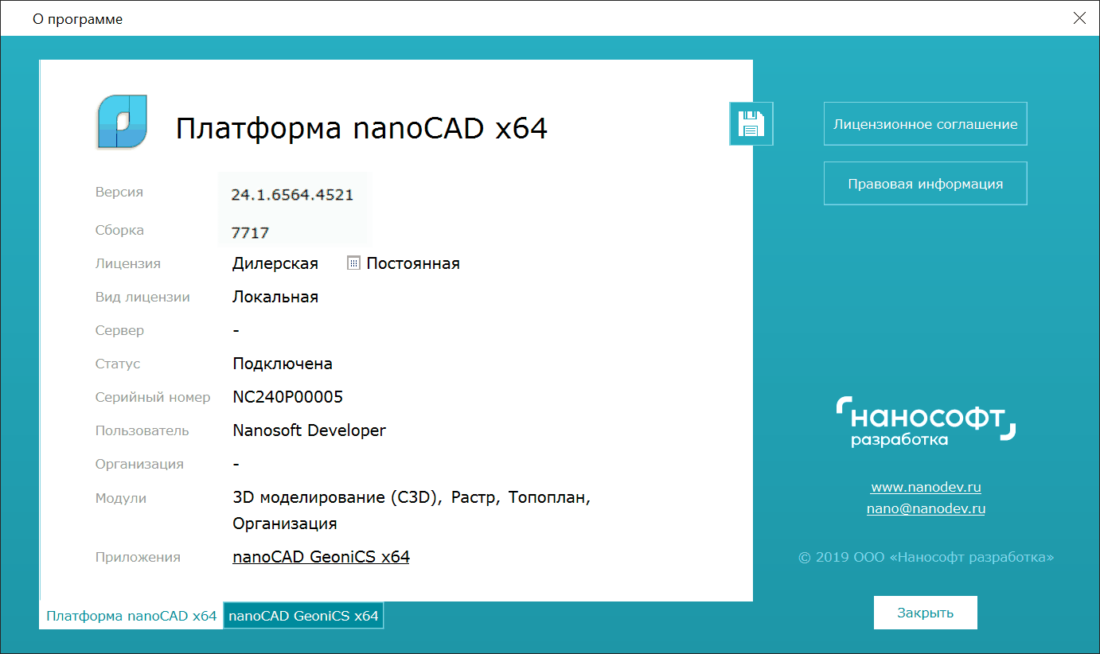Open the nanoCAD GeoniCS x64 application link
Image resolution: width=1100 pixels, height=654 pixels.
321,556
